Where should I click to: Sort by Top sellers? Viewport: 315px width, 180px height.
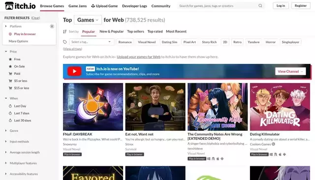click(135, 31)
